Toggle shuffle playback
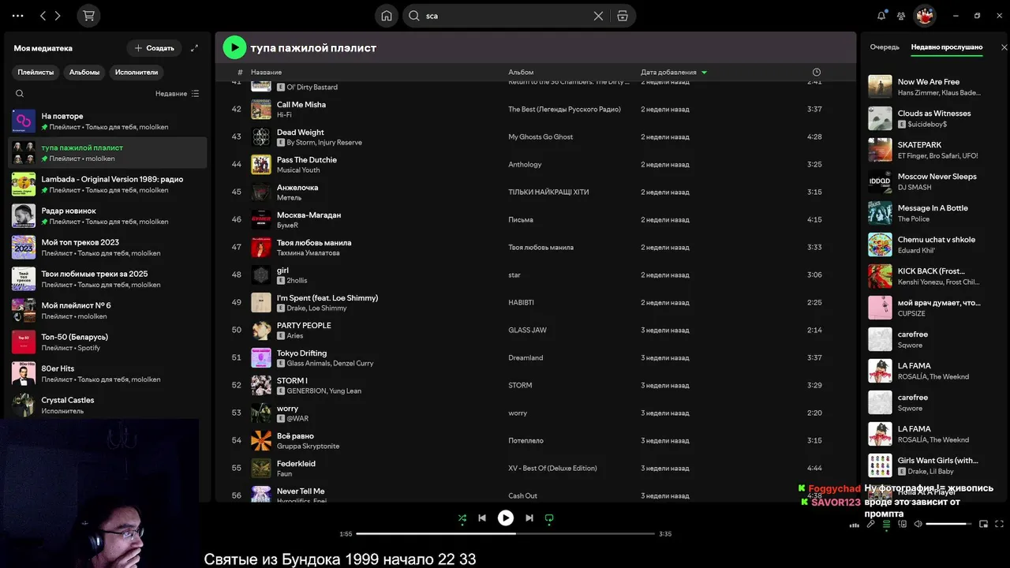This screenshot has height=568, width=1010. click(x=462, y=518)
